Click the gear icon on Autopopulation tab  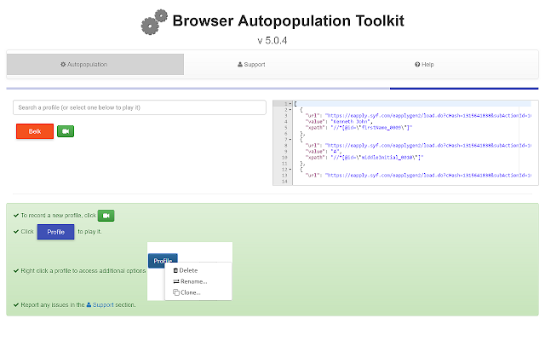pos(63,65)
